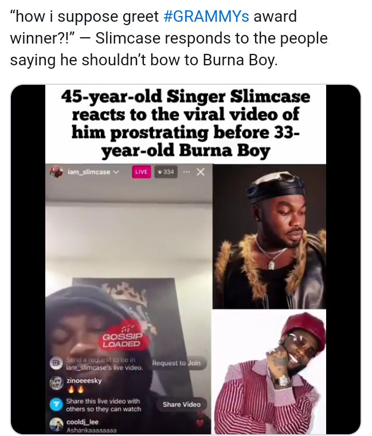Viewport: 372px width, 436px height.
Task: Open the zinoeeesky username
Action: tap(84, 380)
